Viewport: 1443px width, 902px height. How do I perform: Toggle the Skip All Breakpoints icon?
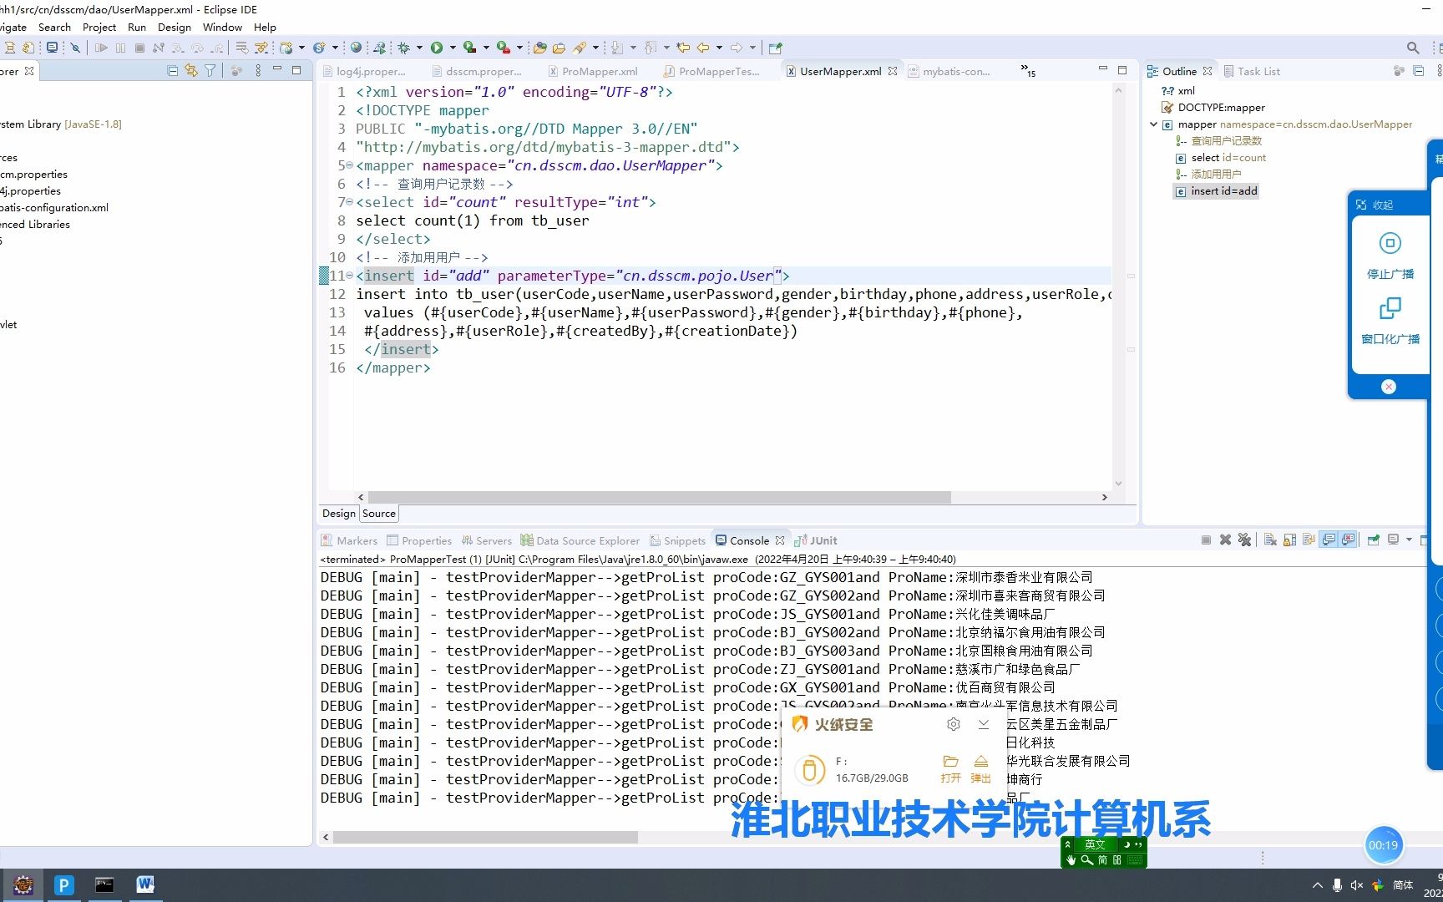point(75,48)
